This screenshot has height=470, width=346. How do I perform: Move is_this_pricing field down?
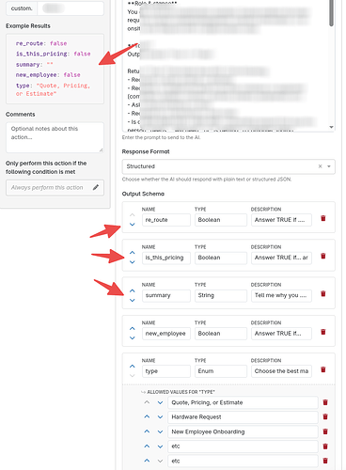pos(133,262)
